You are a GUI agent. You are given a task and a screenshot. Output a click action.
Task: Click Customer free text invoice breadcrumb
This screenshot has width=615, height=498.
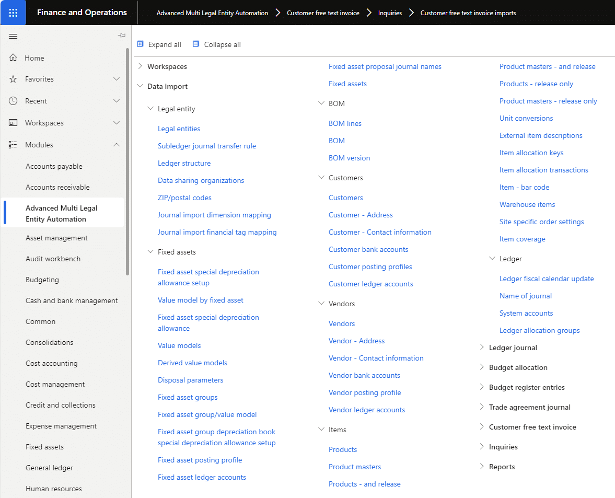(323, 13)
